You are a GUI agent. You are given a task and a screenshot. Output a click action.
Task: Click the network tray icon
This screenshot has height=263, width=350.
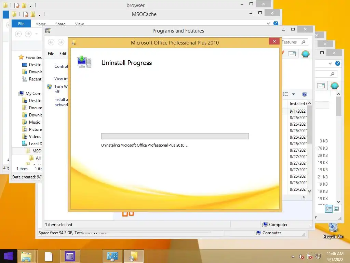click(318, 256)
